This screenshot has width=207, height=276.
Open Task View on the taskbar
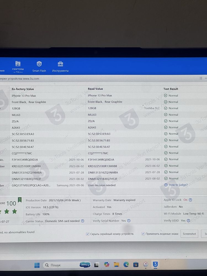coord(96,265)
